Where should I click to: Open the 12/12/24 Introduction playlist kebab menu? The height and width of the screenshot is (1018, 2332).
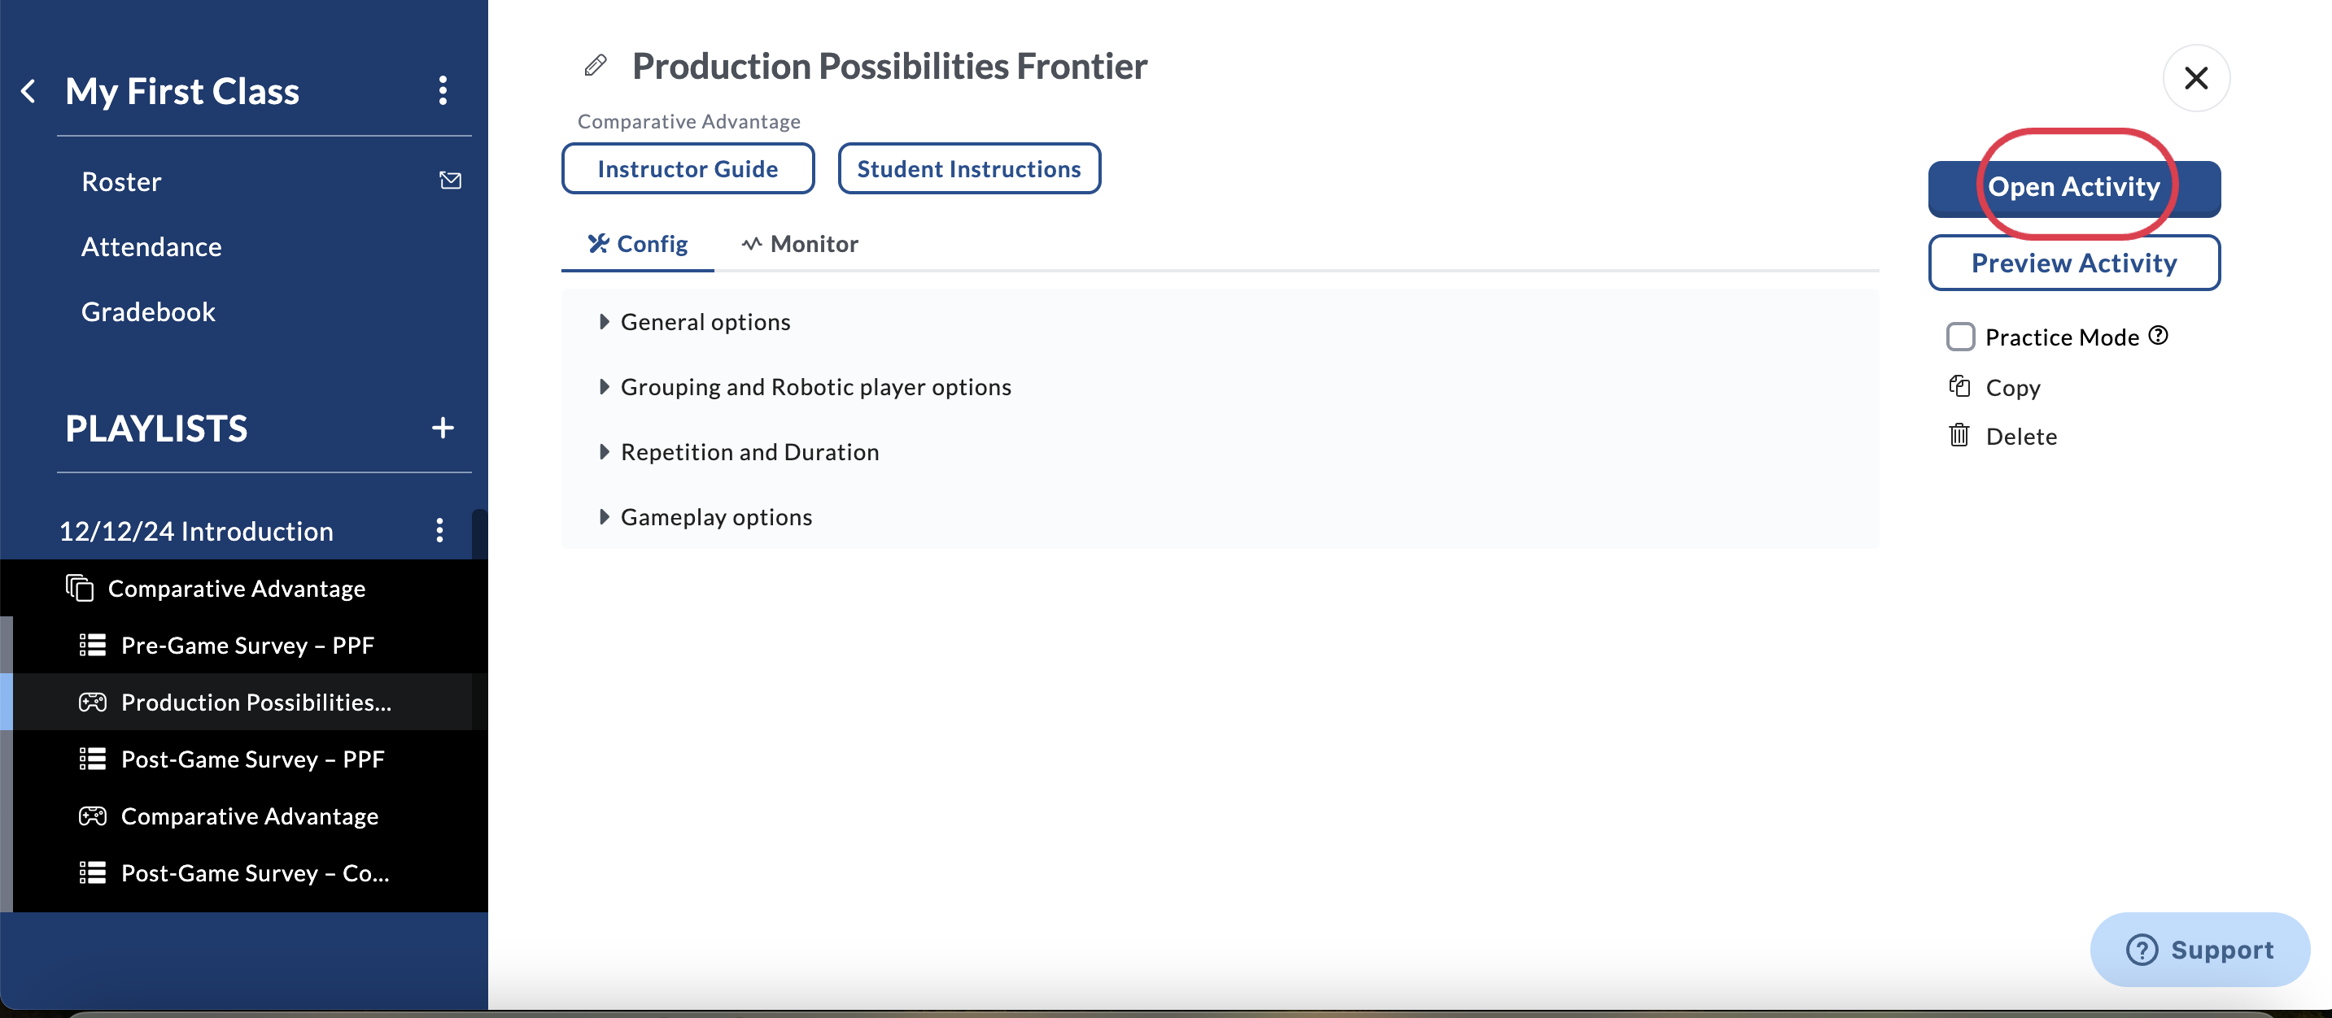point(440,530)
